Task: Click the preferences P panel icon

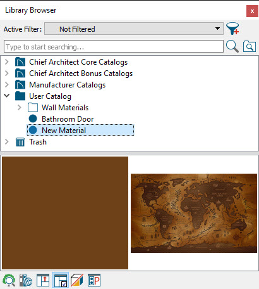Action: (x=94, y=280)
